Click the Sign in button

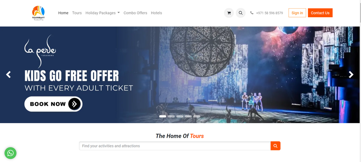pos(297,13)
